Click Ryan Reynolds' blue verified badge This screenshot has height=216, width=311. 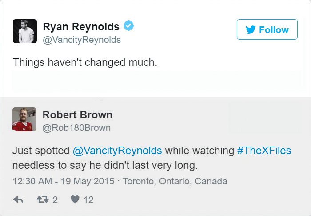128,26
